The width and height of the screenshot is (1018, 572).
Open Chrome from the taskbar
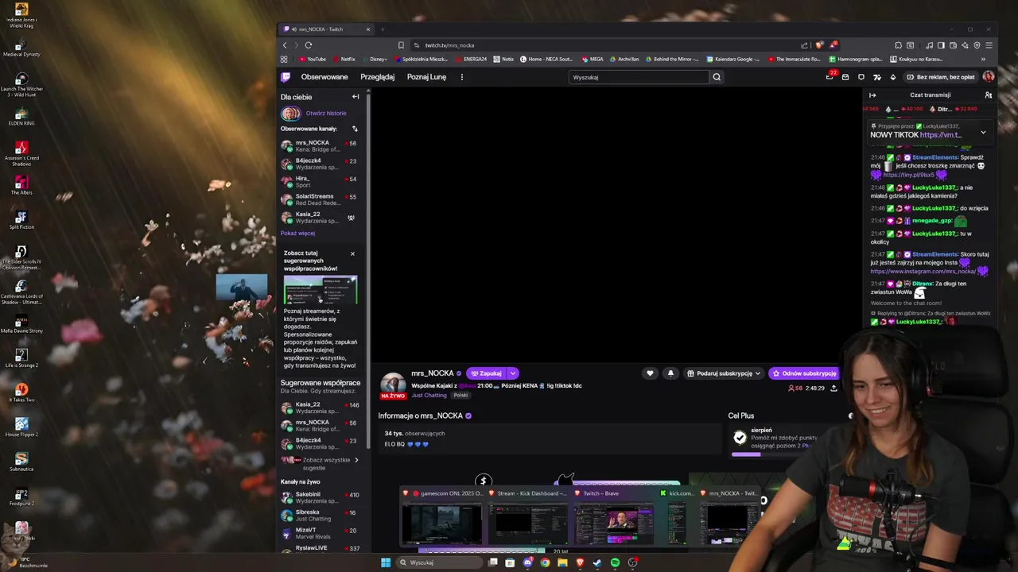[545, 562]
